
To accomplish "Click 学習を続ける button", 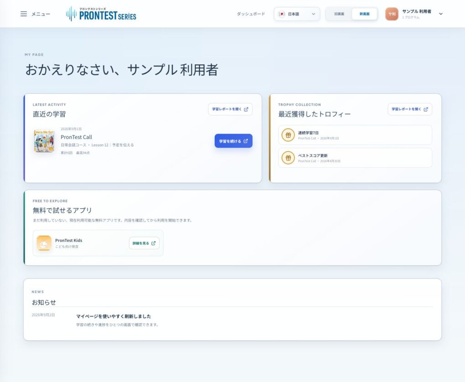I will click(x=233, y=141).
